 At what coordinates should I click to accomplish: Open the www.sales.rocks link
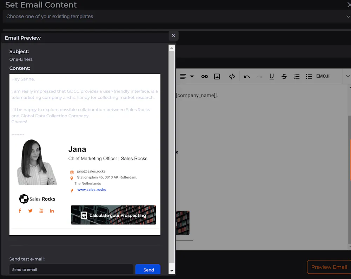pos(92,190)
